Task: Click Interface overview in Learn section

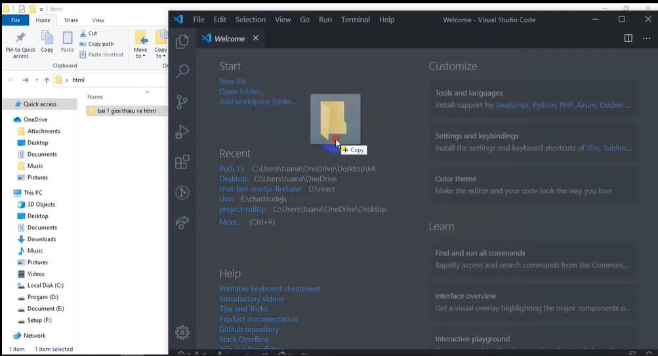Action: [x=533, y=302]
